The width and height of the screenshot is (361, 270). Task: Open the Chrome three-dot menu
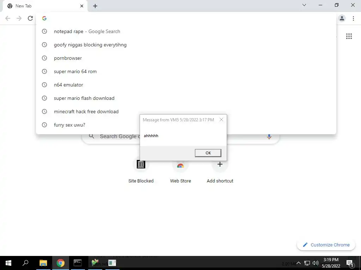pos(353,18)
